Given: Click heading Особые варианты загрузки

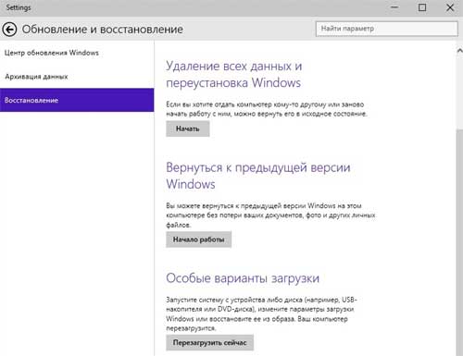Looking at the screenshot, I should (243, 278).
